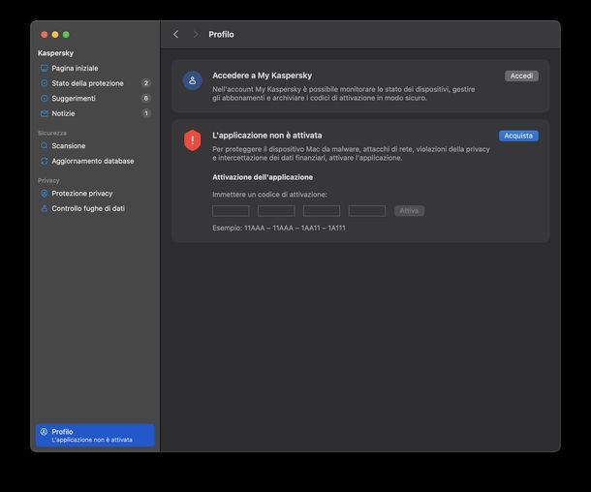
Task: Click the Accedi button
Action: point(521,76)
